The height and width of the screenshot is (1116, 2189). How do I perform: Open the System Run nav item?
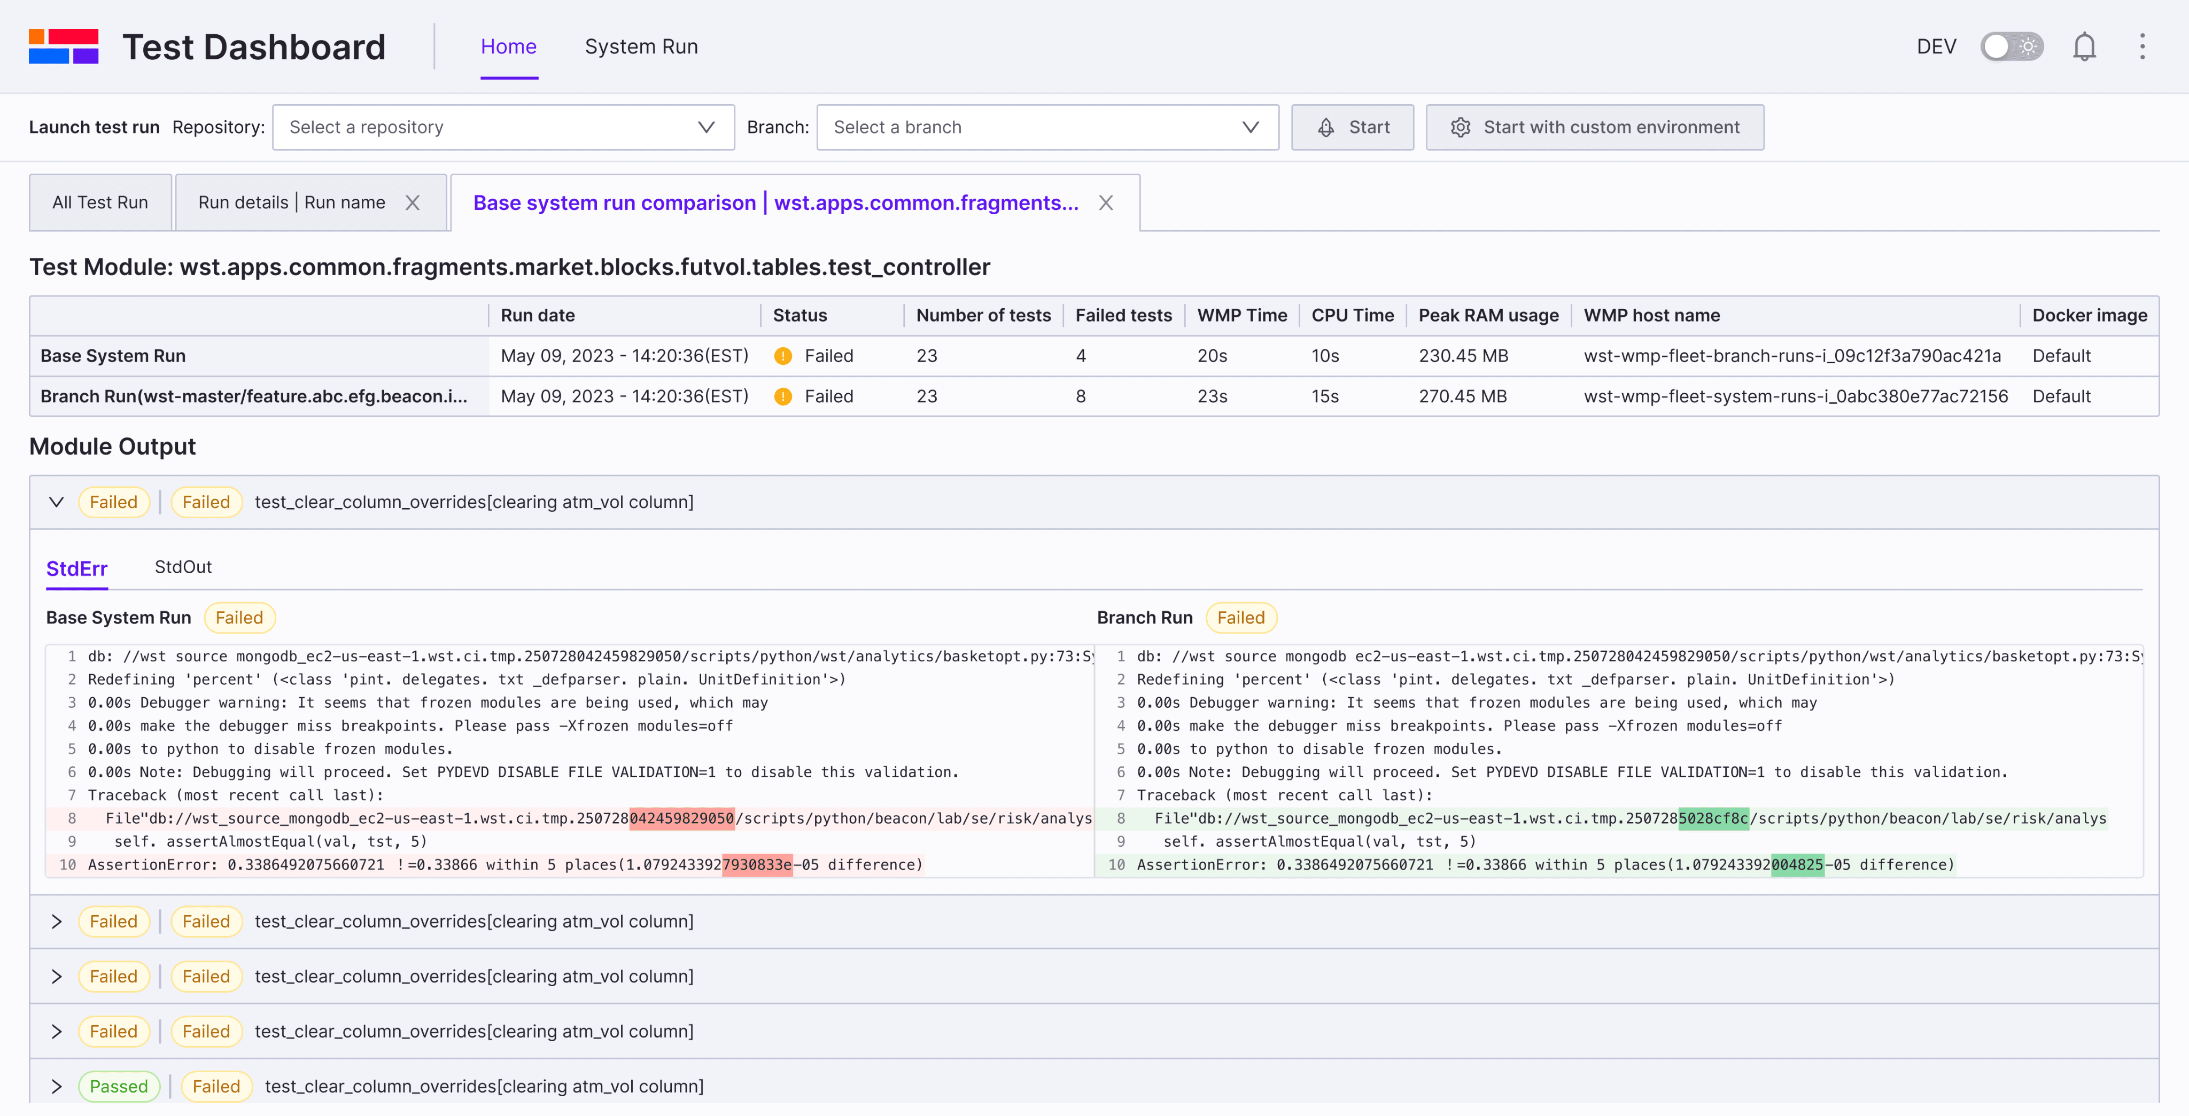click(x=641, y=46)
